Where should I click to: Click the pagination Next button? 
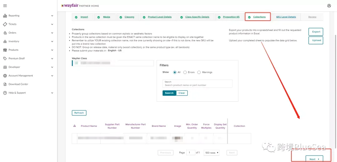[x=232, y=153]
